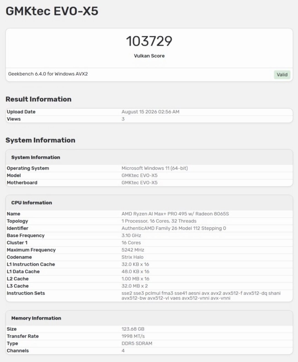Click the GMKtec EVO-X5 page title

(52, 11)
